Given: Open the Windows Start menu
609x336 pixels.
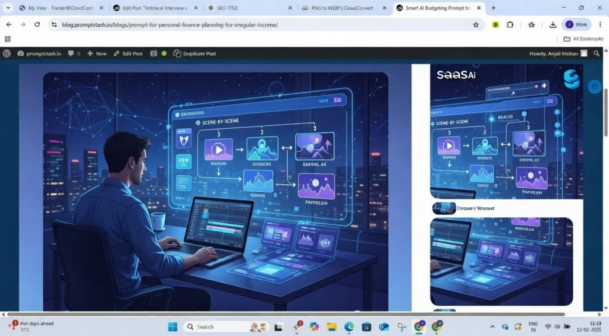Looking at the screenshot, I should 172,327.
